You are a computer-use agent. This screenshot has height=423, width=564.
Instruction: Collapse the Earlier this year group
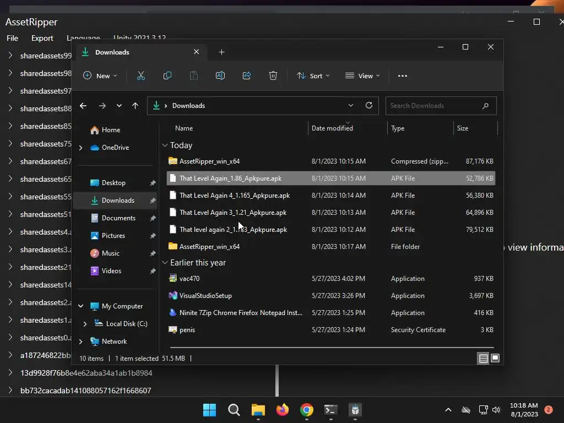pyautogui.click(x=165, y=263)
